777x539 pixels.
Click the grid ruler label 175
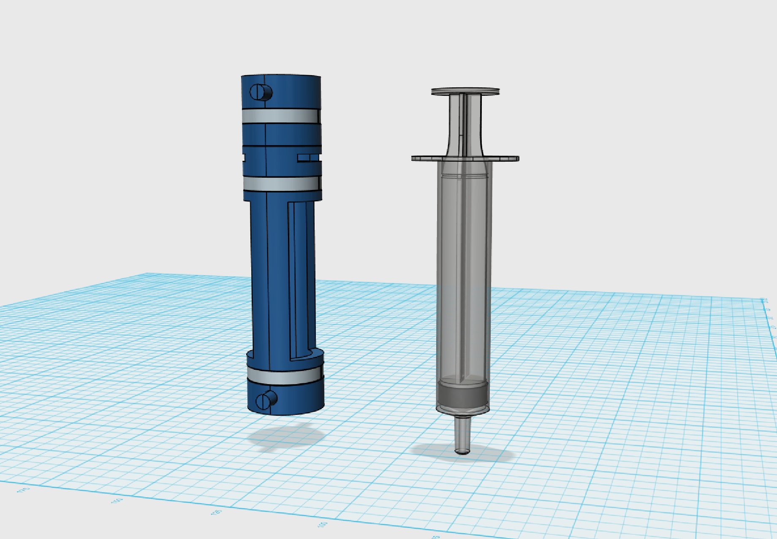[x=23, y=490]
